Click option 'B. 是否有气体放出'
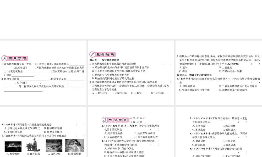 pos(145,133)
